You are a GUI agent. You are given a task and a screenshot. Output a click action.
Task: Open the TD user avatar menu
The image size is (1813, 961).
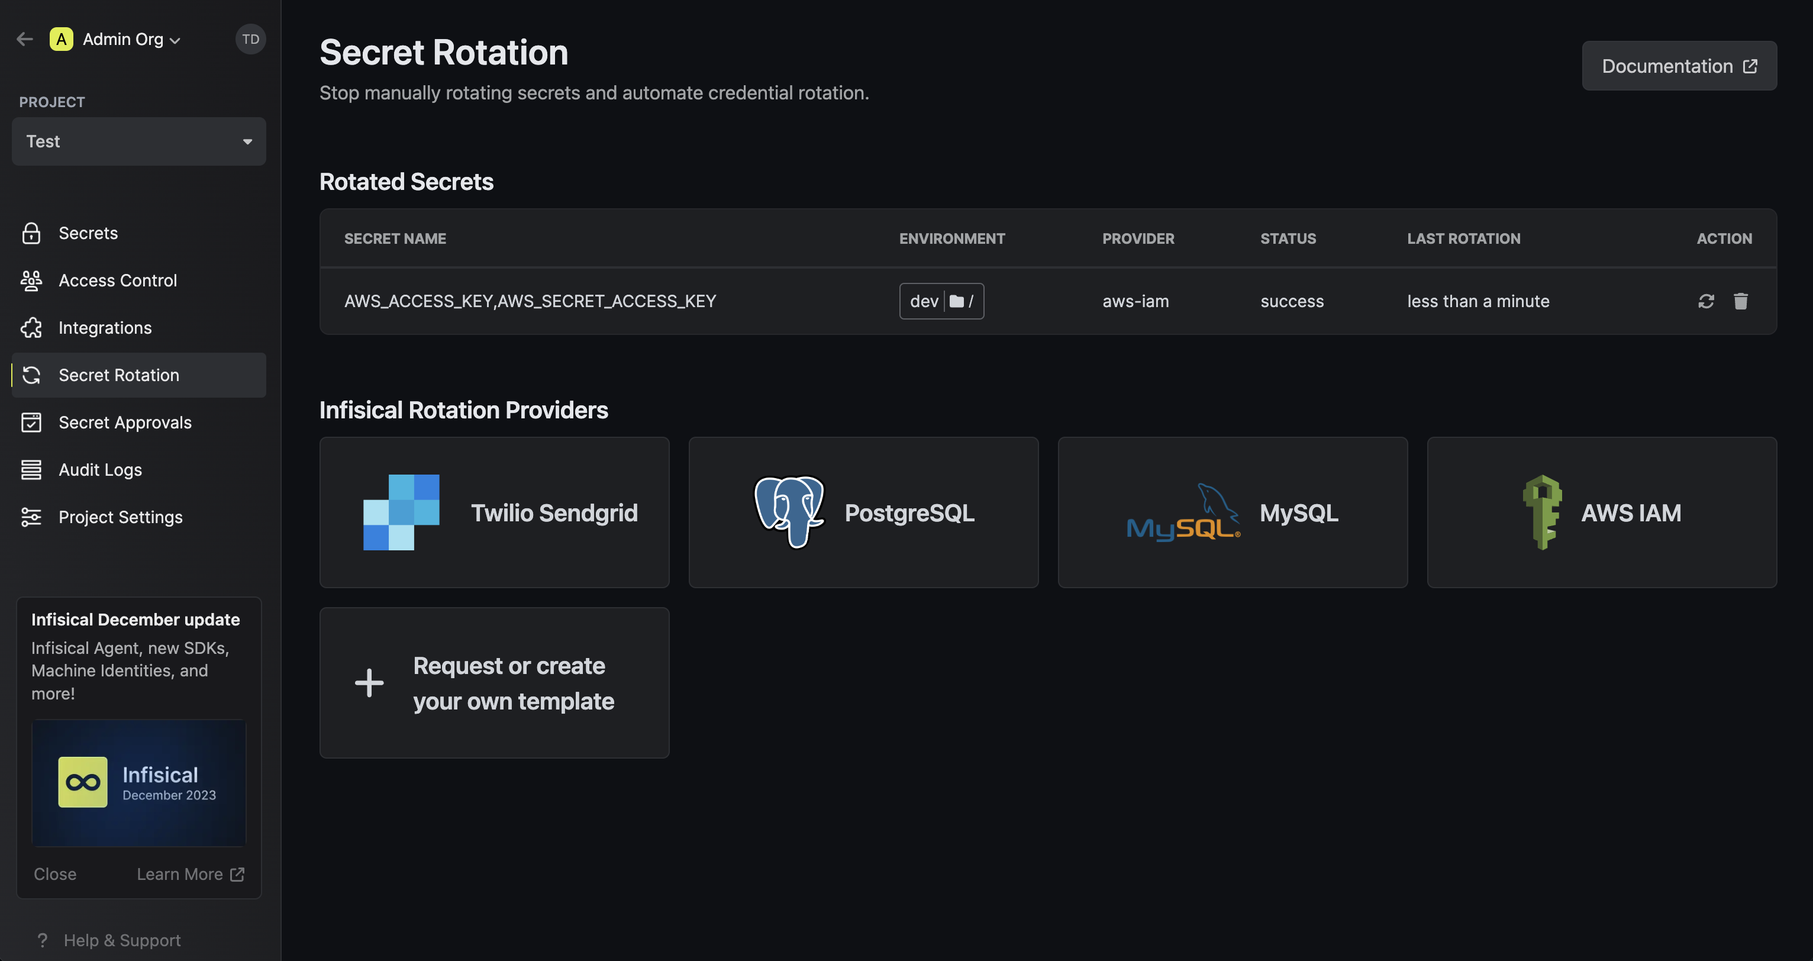tap(250, 40)
